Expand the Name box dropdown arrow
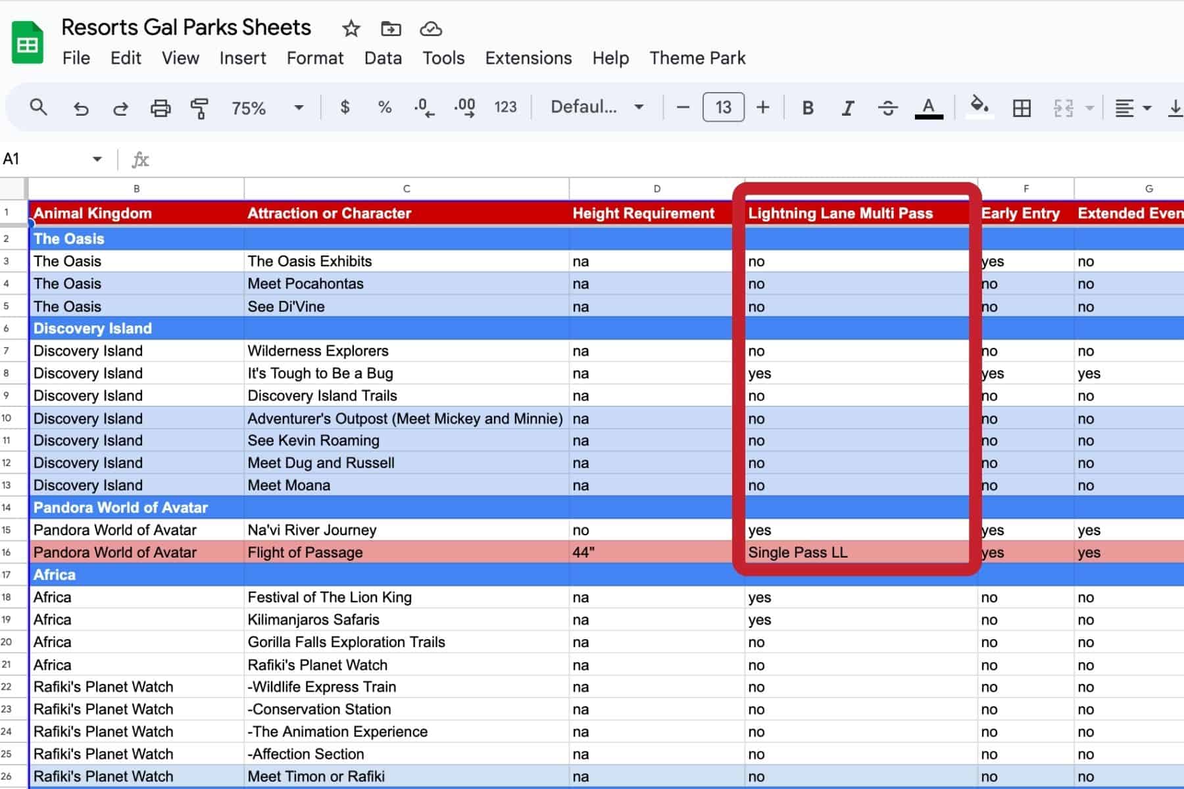Viewport: 1184px width, 789px height. coord(97,159)
